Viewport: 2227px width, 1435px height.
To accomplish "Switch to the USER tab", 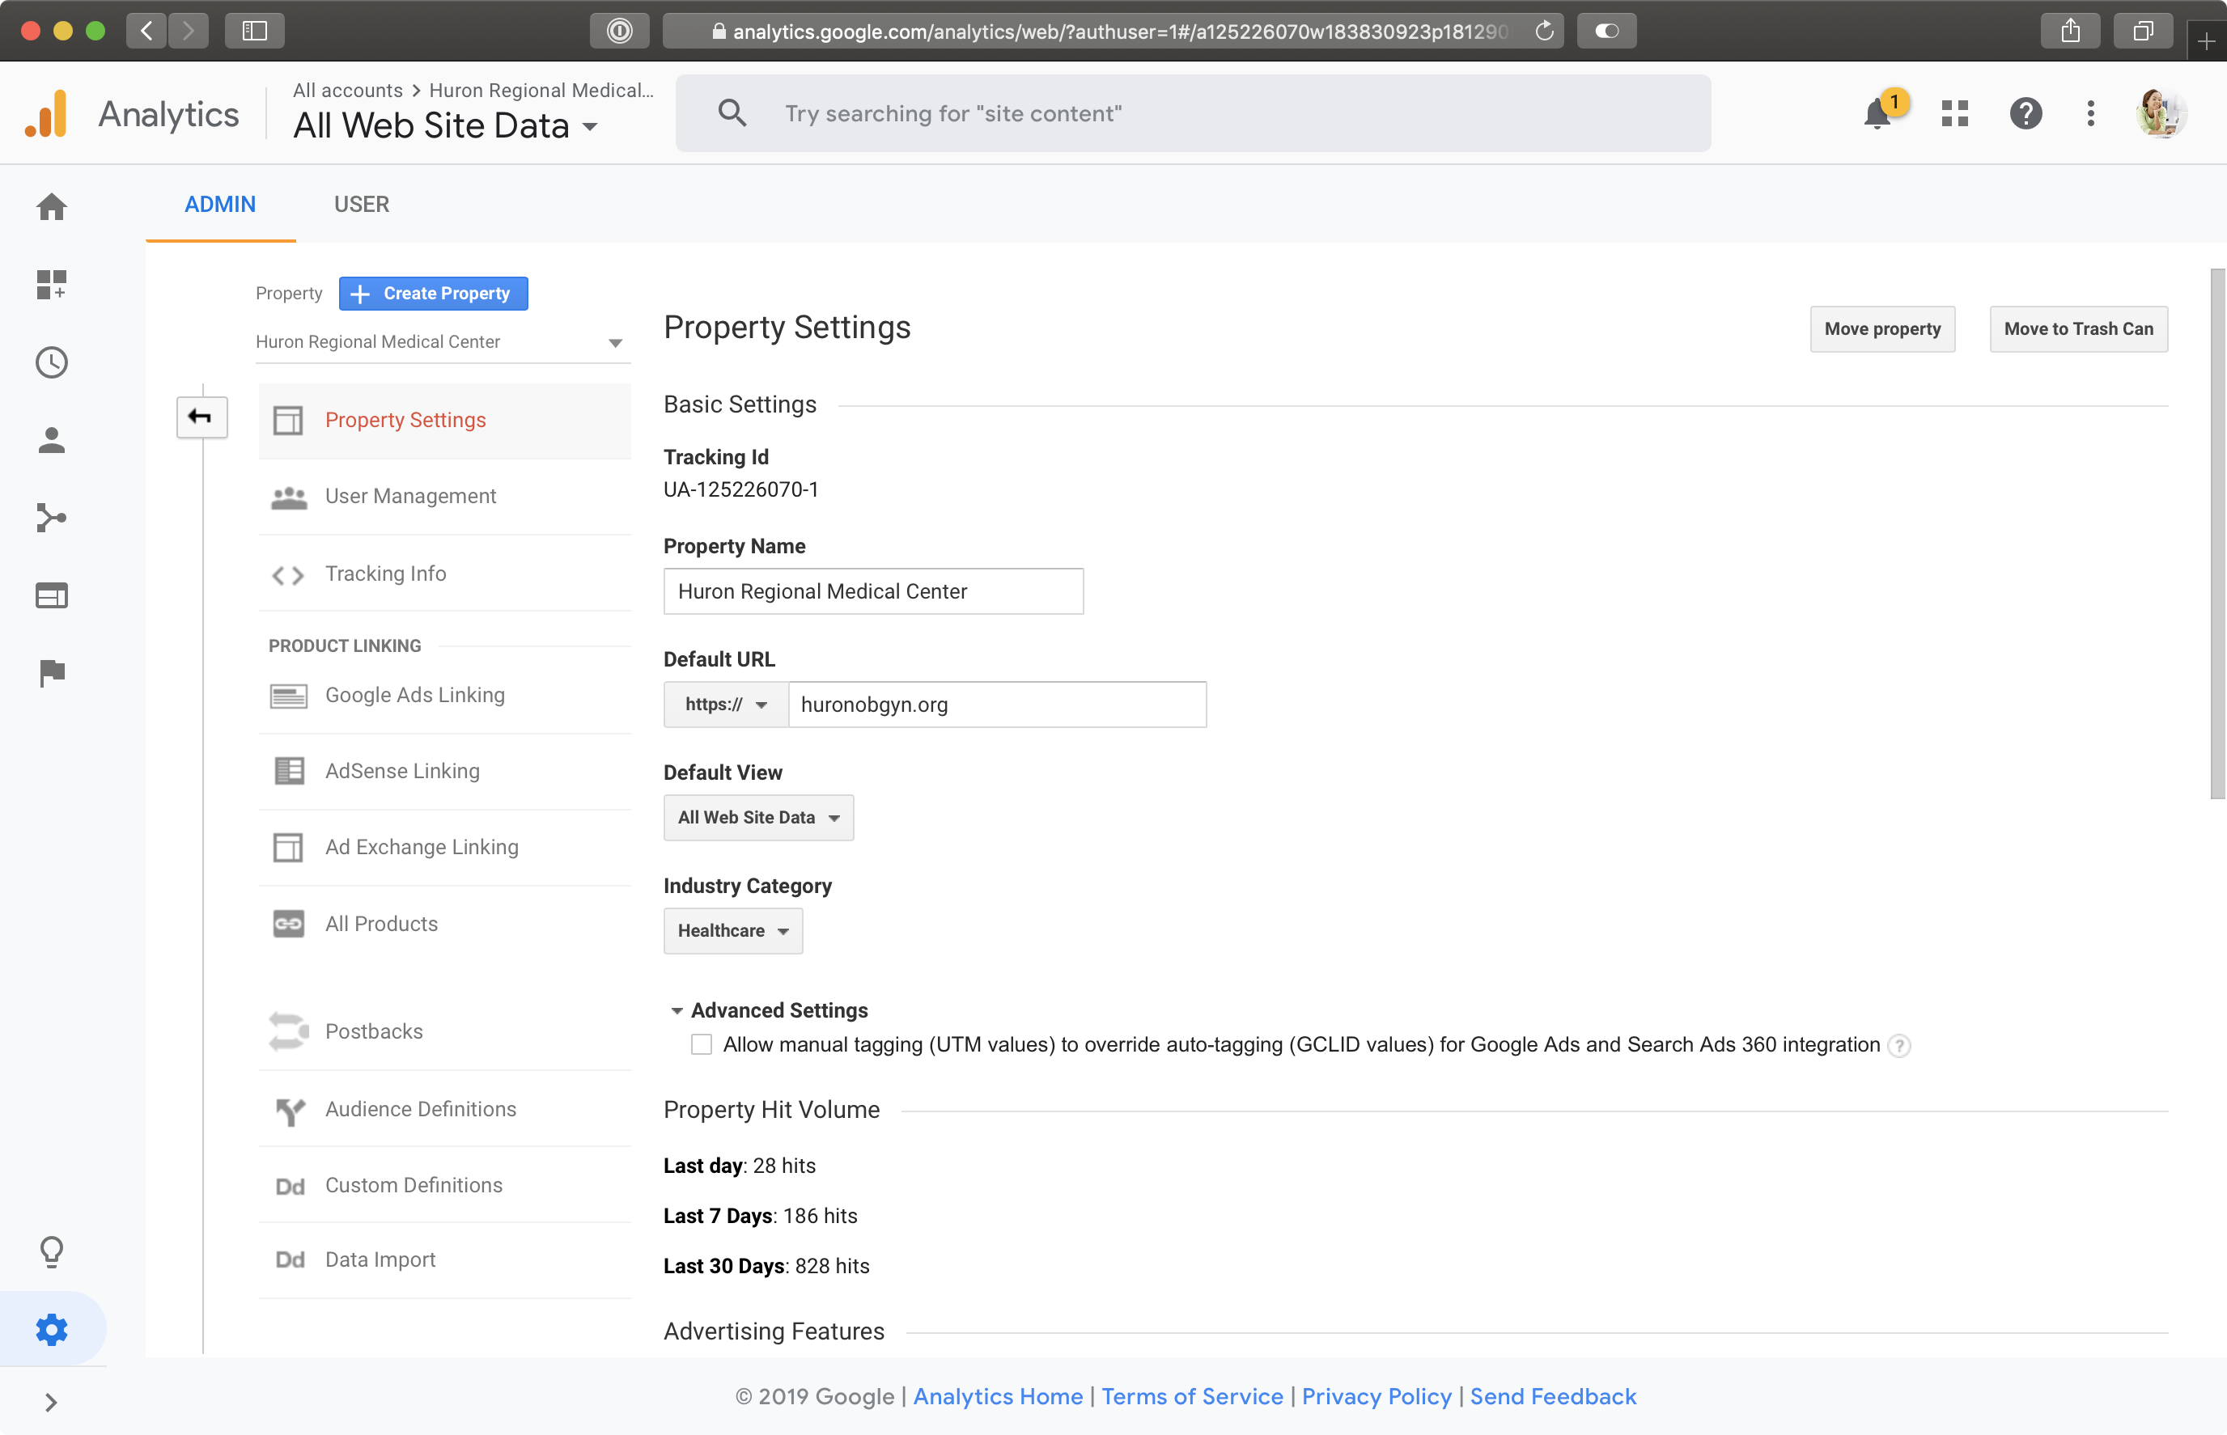I will point(362,204).
